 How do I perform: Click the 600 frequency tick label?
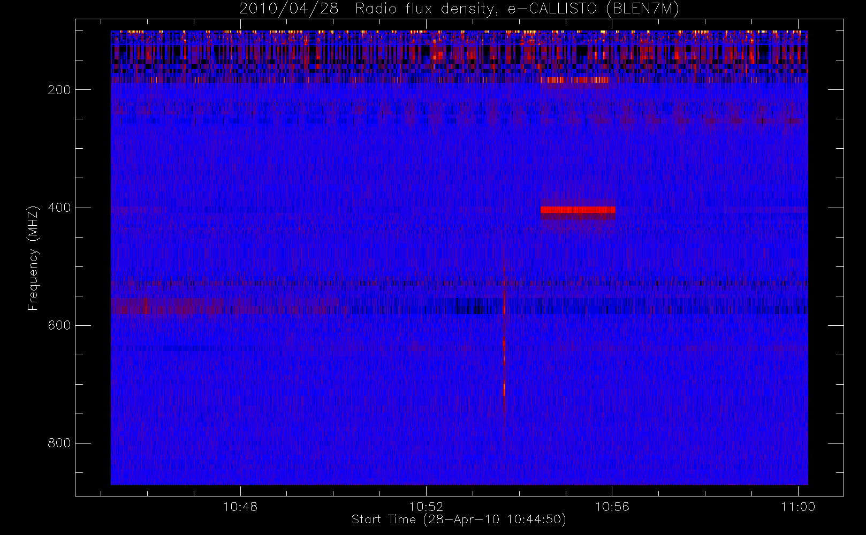pyautogui.click(x=59, y=325)
